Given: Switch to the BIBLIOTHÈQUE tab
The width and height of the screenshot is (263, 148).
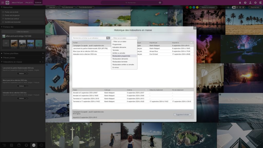Looking at the screenshot, I should [x=17, y=3].
